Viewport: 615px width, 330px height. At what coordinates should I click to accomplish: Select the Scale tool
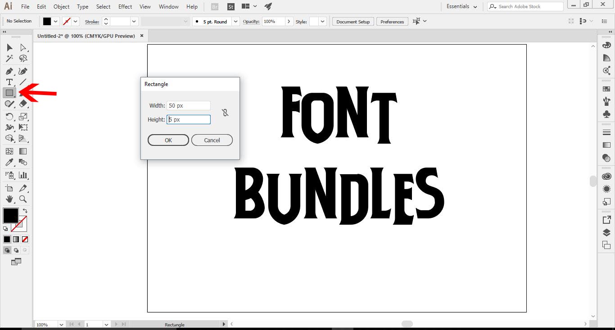(23, 117)
